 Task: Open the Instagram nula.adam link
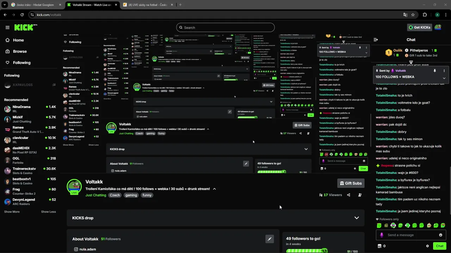(x=85, y=249)
